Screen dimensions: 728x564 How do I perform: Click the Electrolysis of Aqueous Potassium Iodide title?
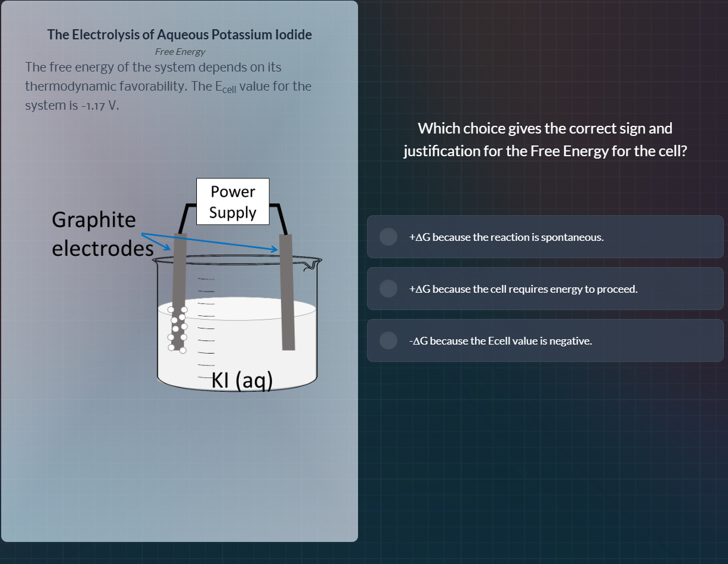point(180,35)
